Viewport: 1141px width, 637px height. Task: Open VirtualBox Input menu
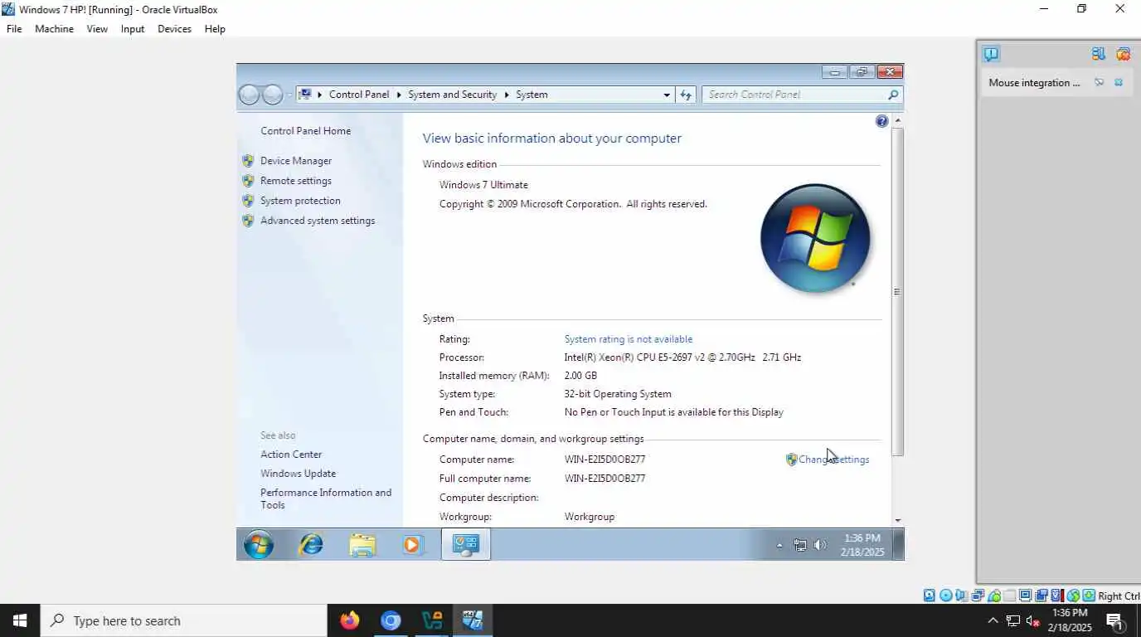click(133, 29)
